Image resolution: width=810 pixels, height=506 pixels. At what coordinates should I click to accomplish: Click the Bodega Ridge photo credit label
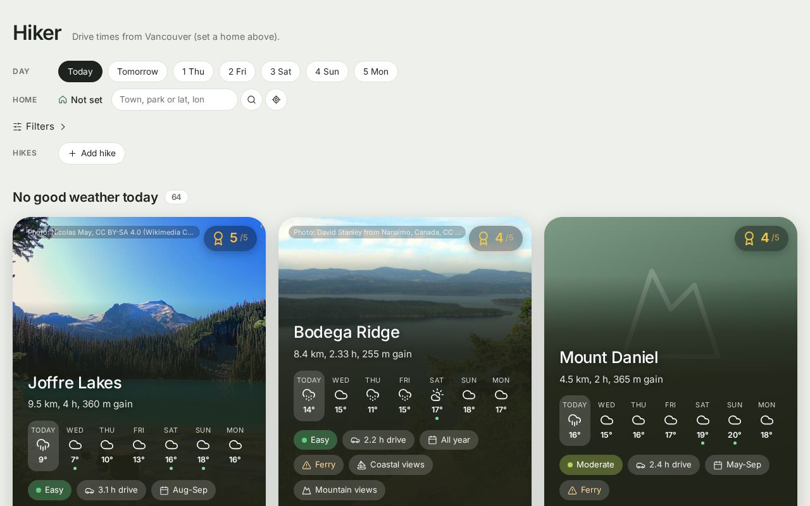[377, 232]
